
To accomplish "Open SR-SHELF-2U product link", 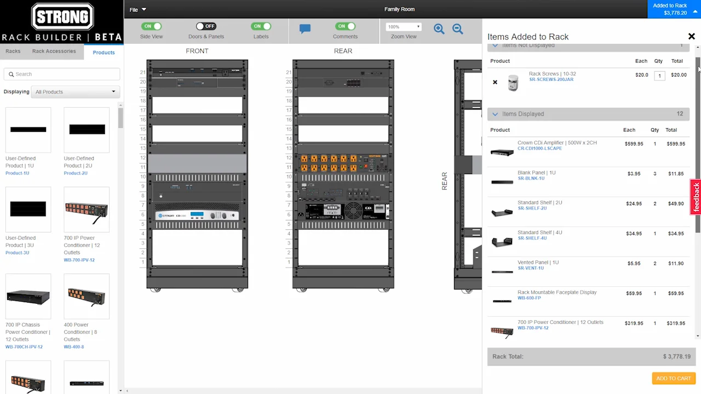I will [x=532, y=208].
